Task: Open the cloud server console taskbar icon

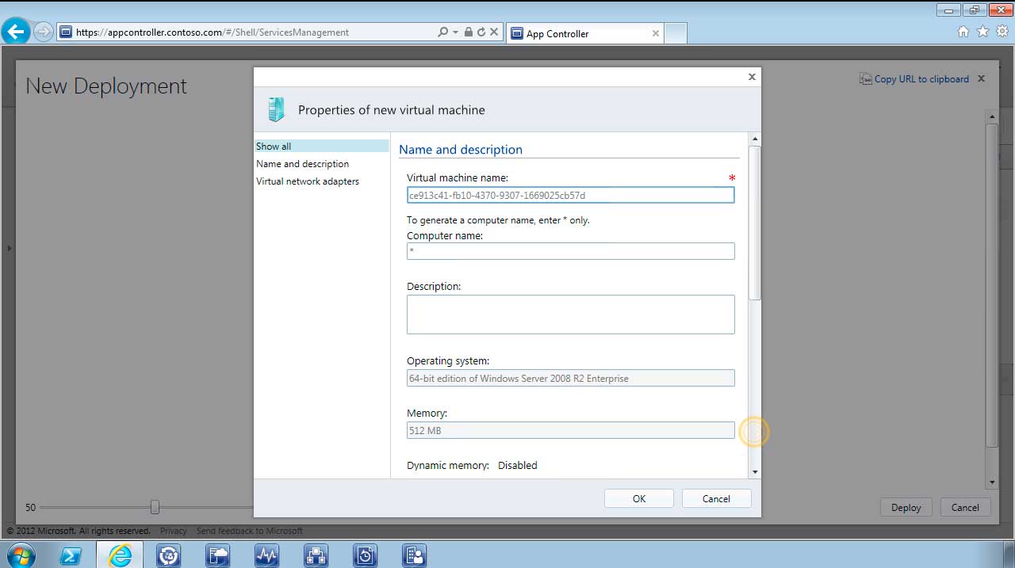Action: [x=218, y=555]
